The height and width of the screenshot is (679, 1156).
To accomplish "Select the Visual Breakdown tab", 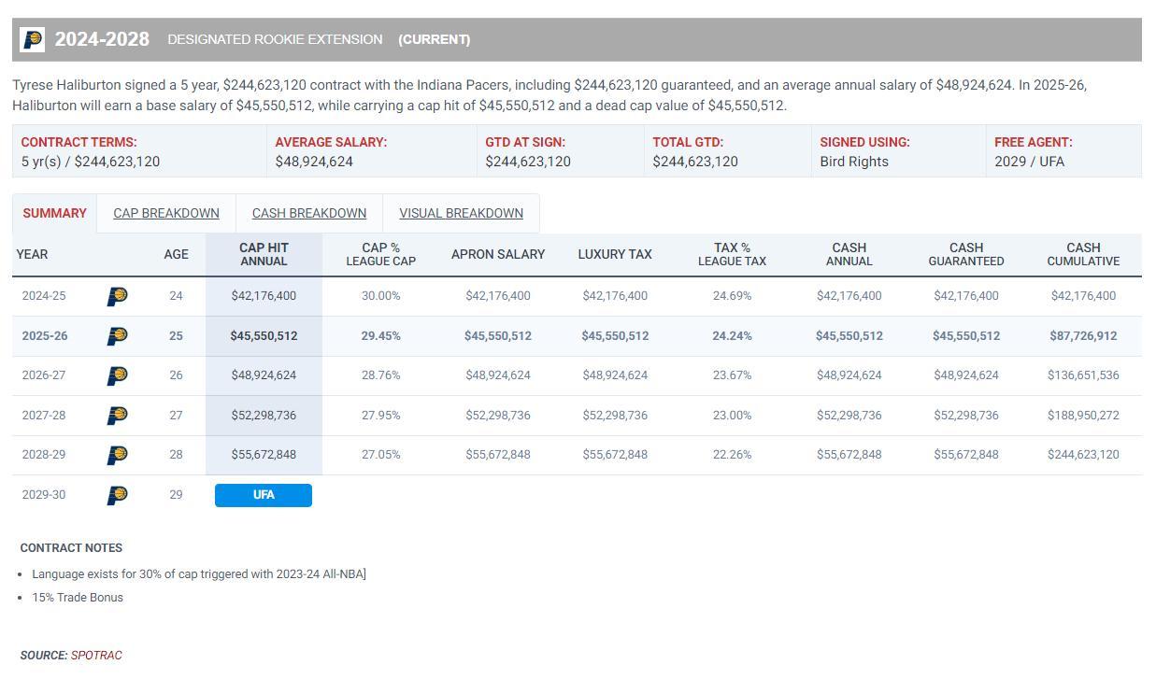I will point(461,213).
